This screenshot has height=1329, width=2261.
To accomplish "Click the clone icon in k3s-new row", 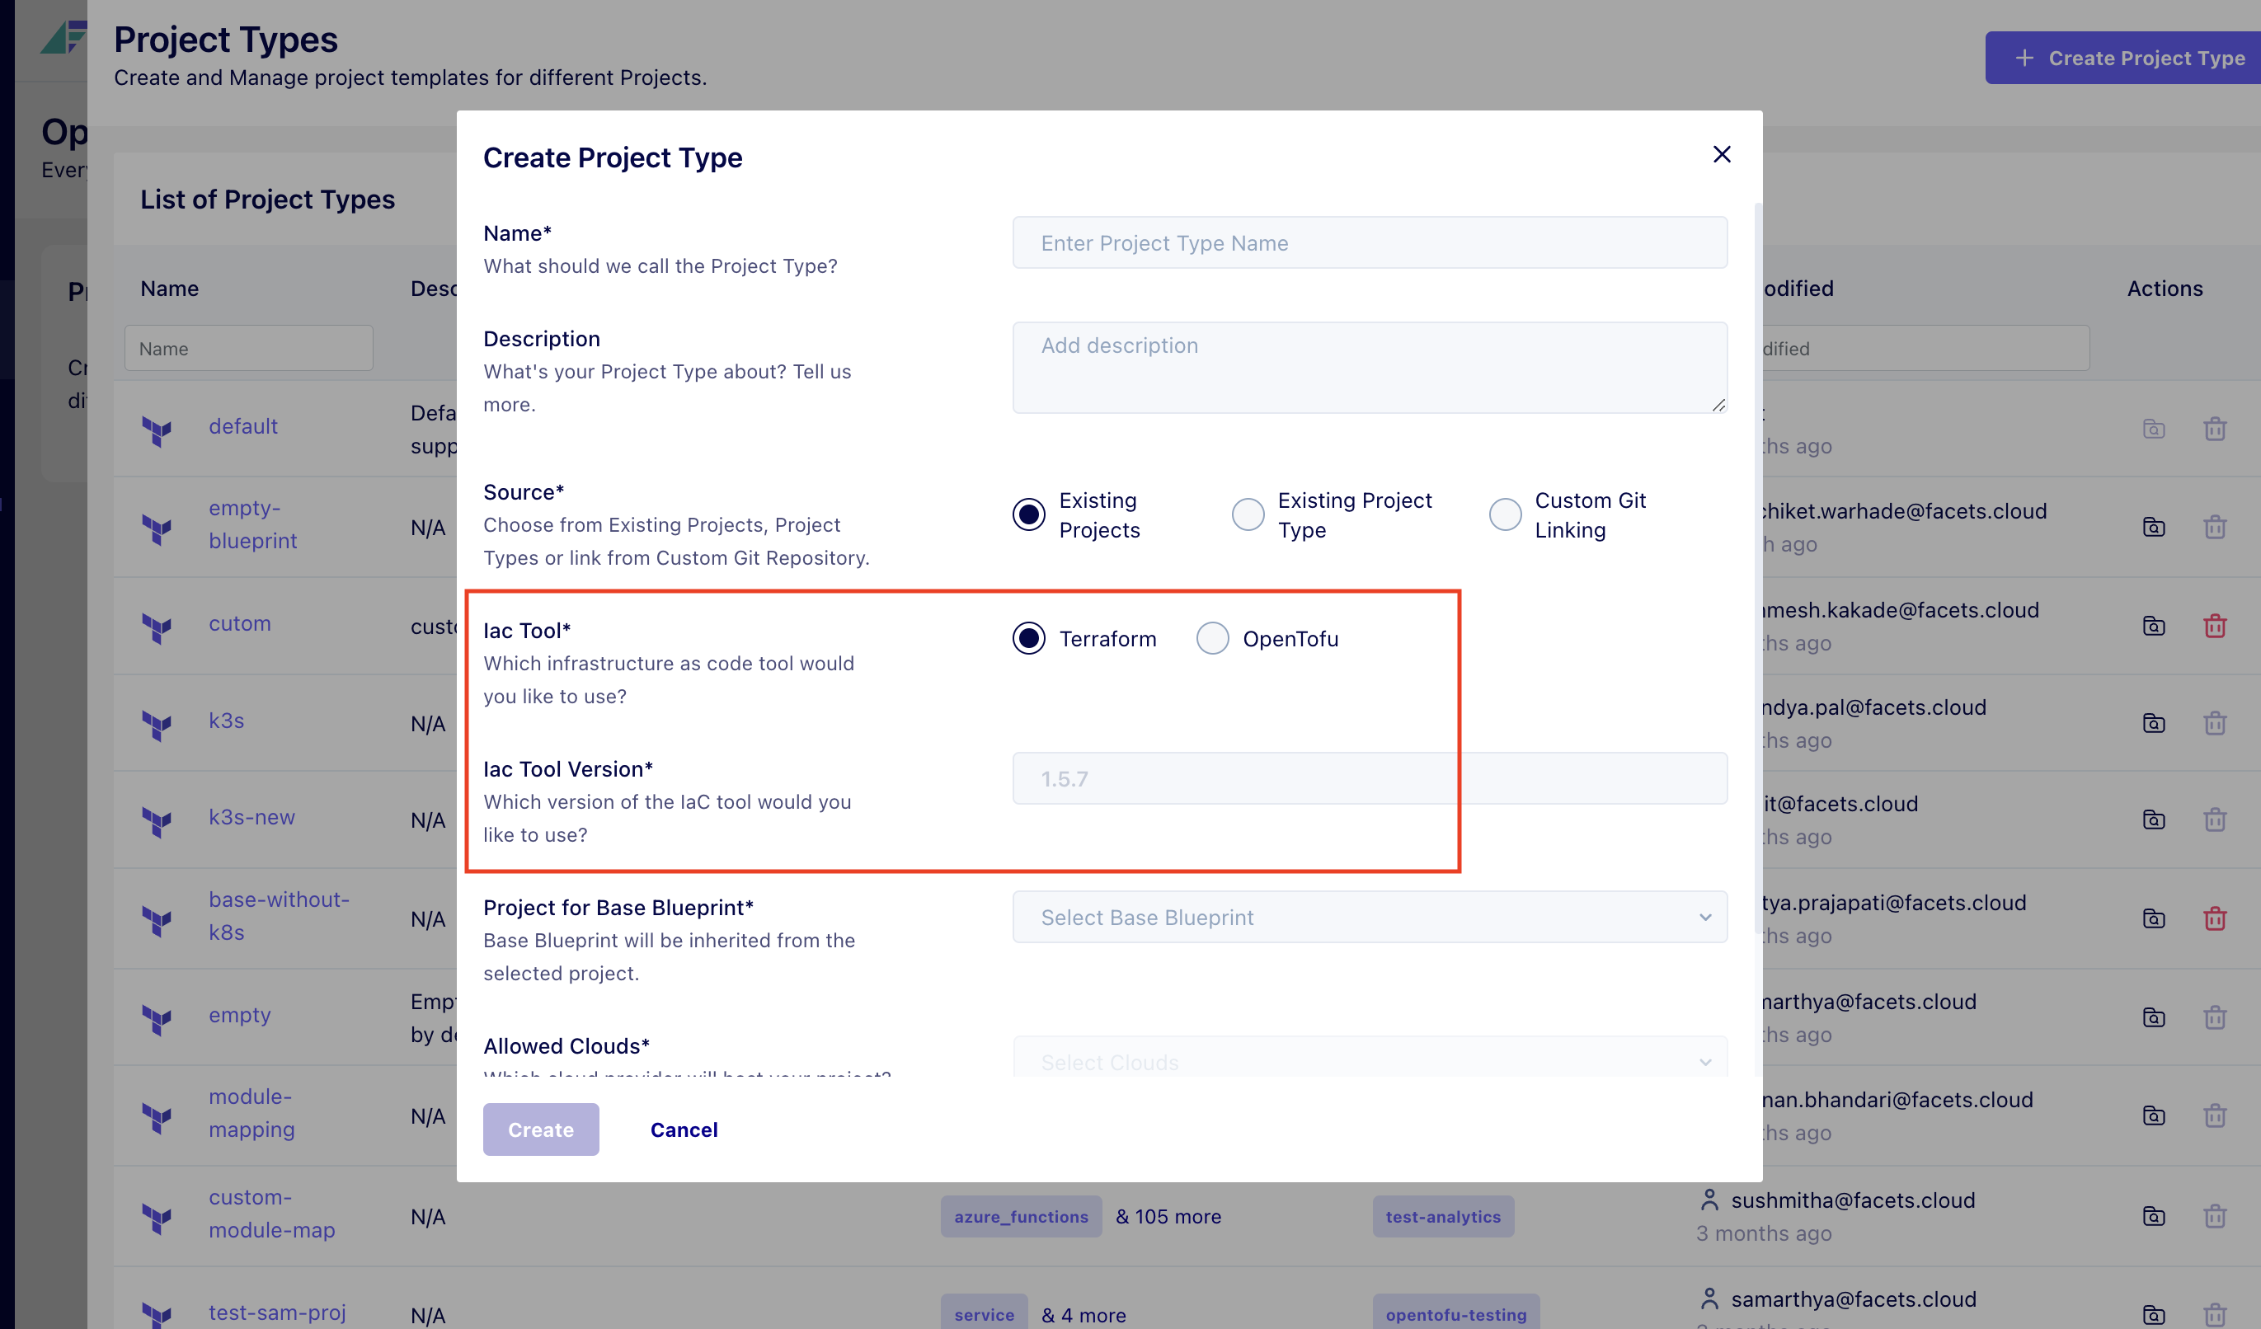I will coord(2153,819).
